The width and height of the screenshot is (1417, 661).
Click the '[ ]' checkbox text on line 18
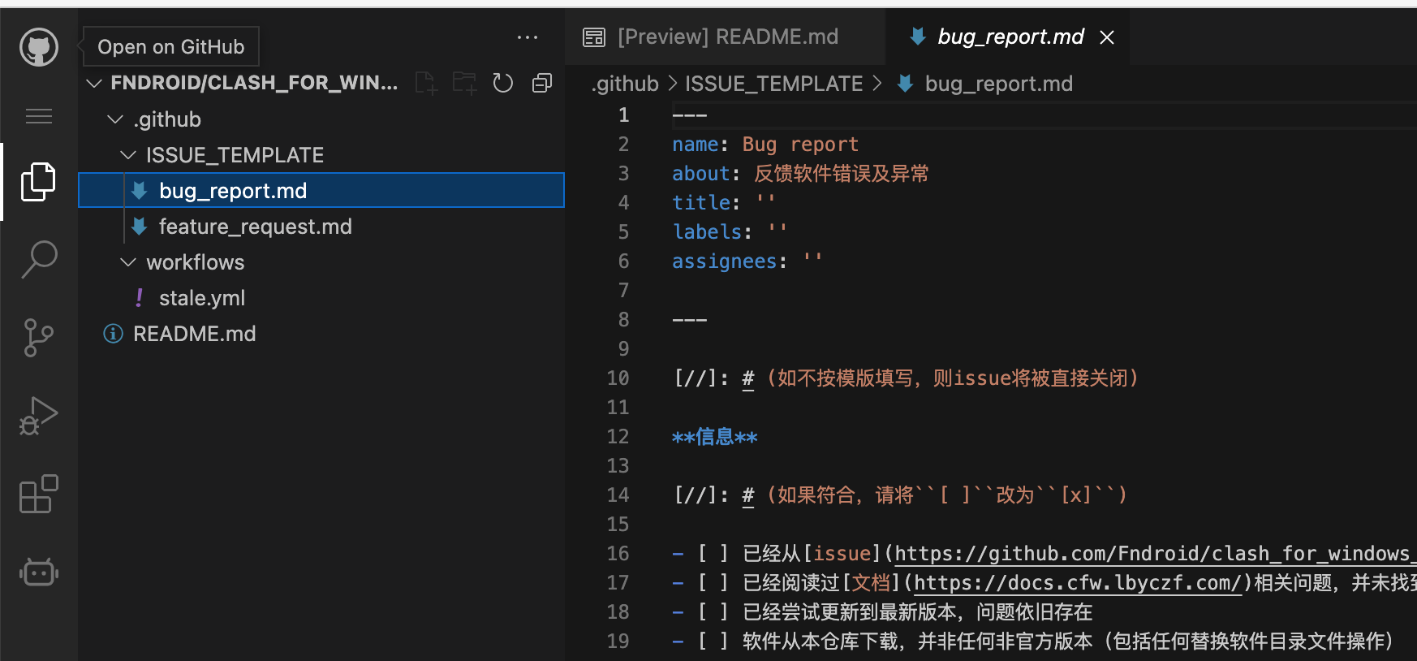713,612
